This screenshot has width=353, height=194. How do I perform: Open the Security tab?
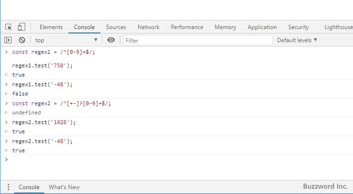(x=298, y=27)
